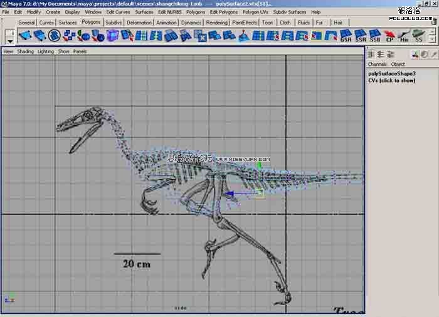Open the Channels menu in channel box
Viewport: 439px width, 317px height.
click(x=377, y=64)
